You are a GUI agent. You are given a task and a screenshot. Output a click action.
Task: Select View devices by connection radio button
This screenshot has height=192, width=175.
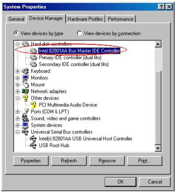click(x=79, y=33)
